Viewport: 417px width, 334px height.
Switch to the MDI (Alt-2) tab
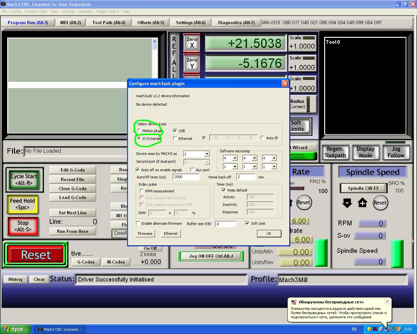(x=70, y=23)
